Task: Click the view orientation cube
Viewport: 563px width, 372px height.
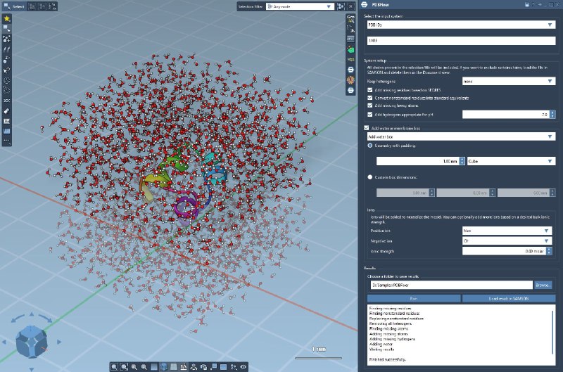Action: click(32, 342)
